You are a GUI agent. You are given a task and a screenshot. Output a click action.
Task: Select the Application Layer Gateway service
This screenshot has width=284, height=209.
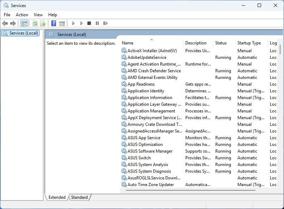(199, 104)
